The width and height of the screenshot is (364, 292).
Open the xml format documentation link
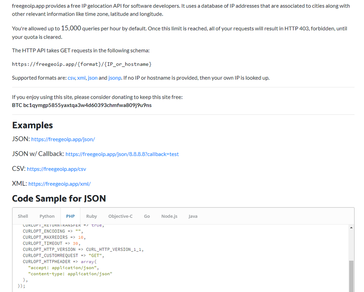coord(81,78)
